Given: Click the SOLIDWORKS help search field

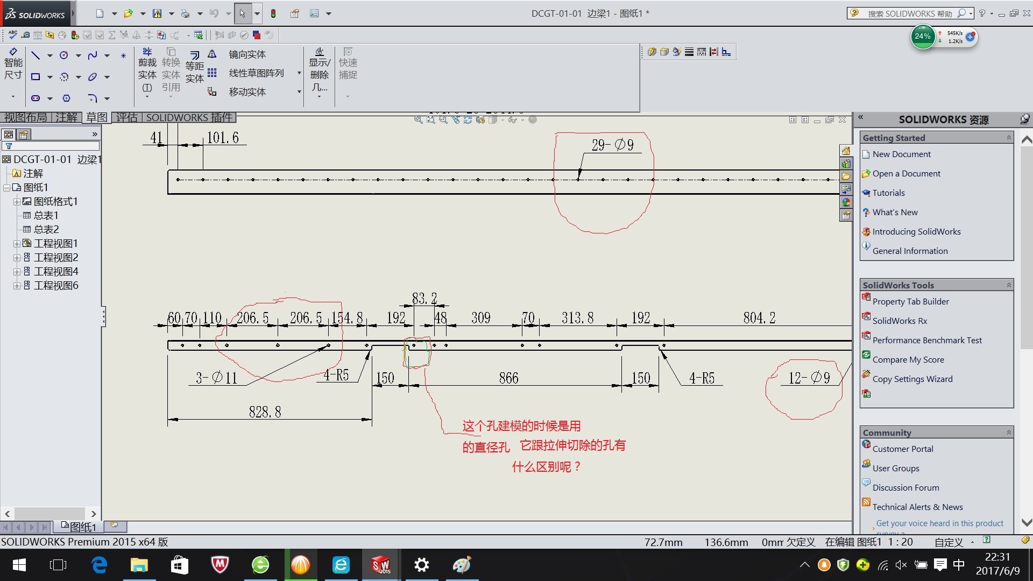Looking at the screenshot, I should [x=910, y=13].
